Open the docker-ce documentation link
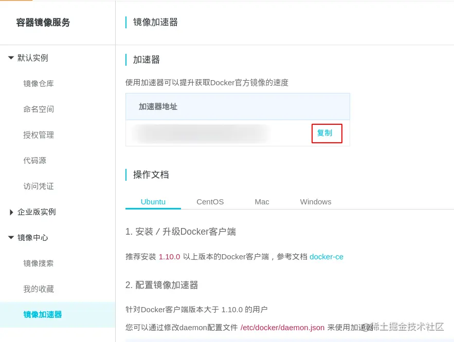 coord(326,257)
